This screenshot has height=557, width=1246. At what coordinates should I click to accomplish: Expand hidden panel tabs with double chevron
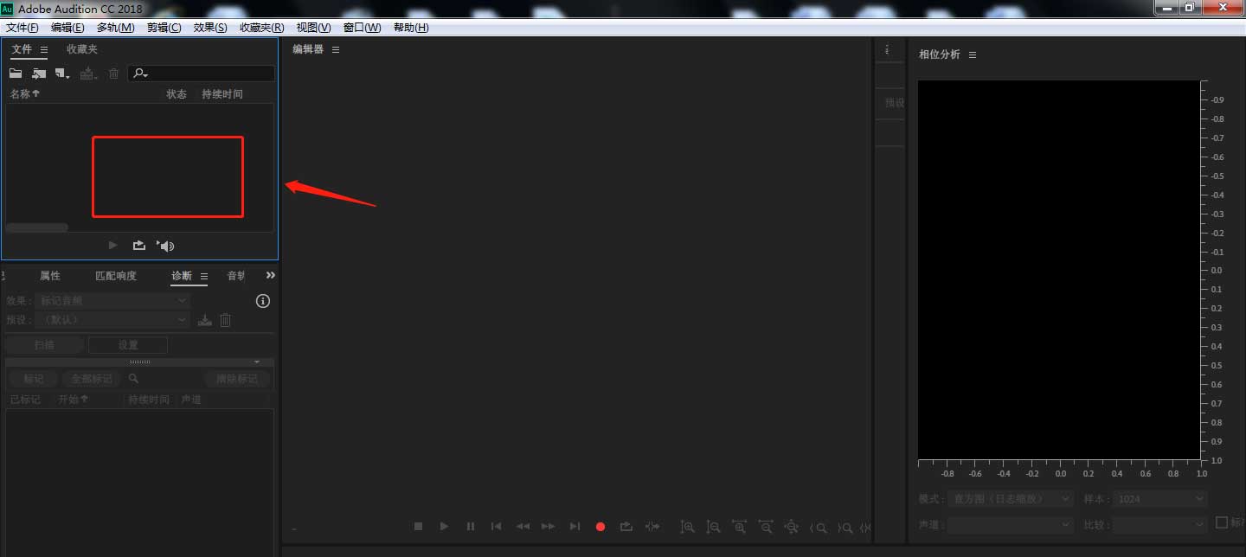point(271,275)
